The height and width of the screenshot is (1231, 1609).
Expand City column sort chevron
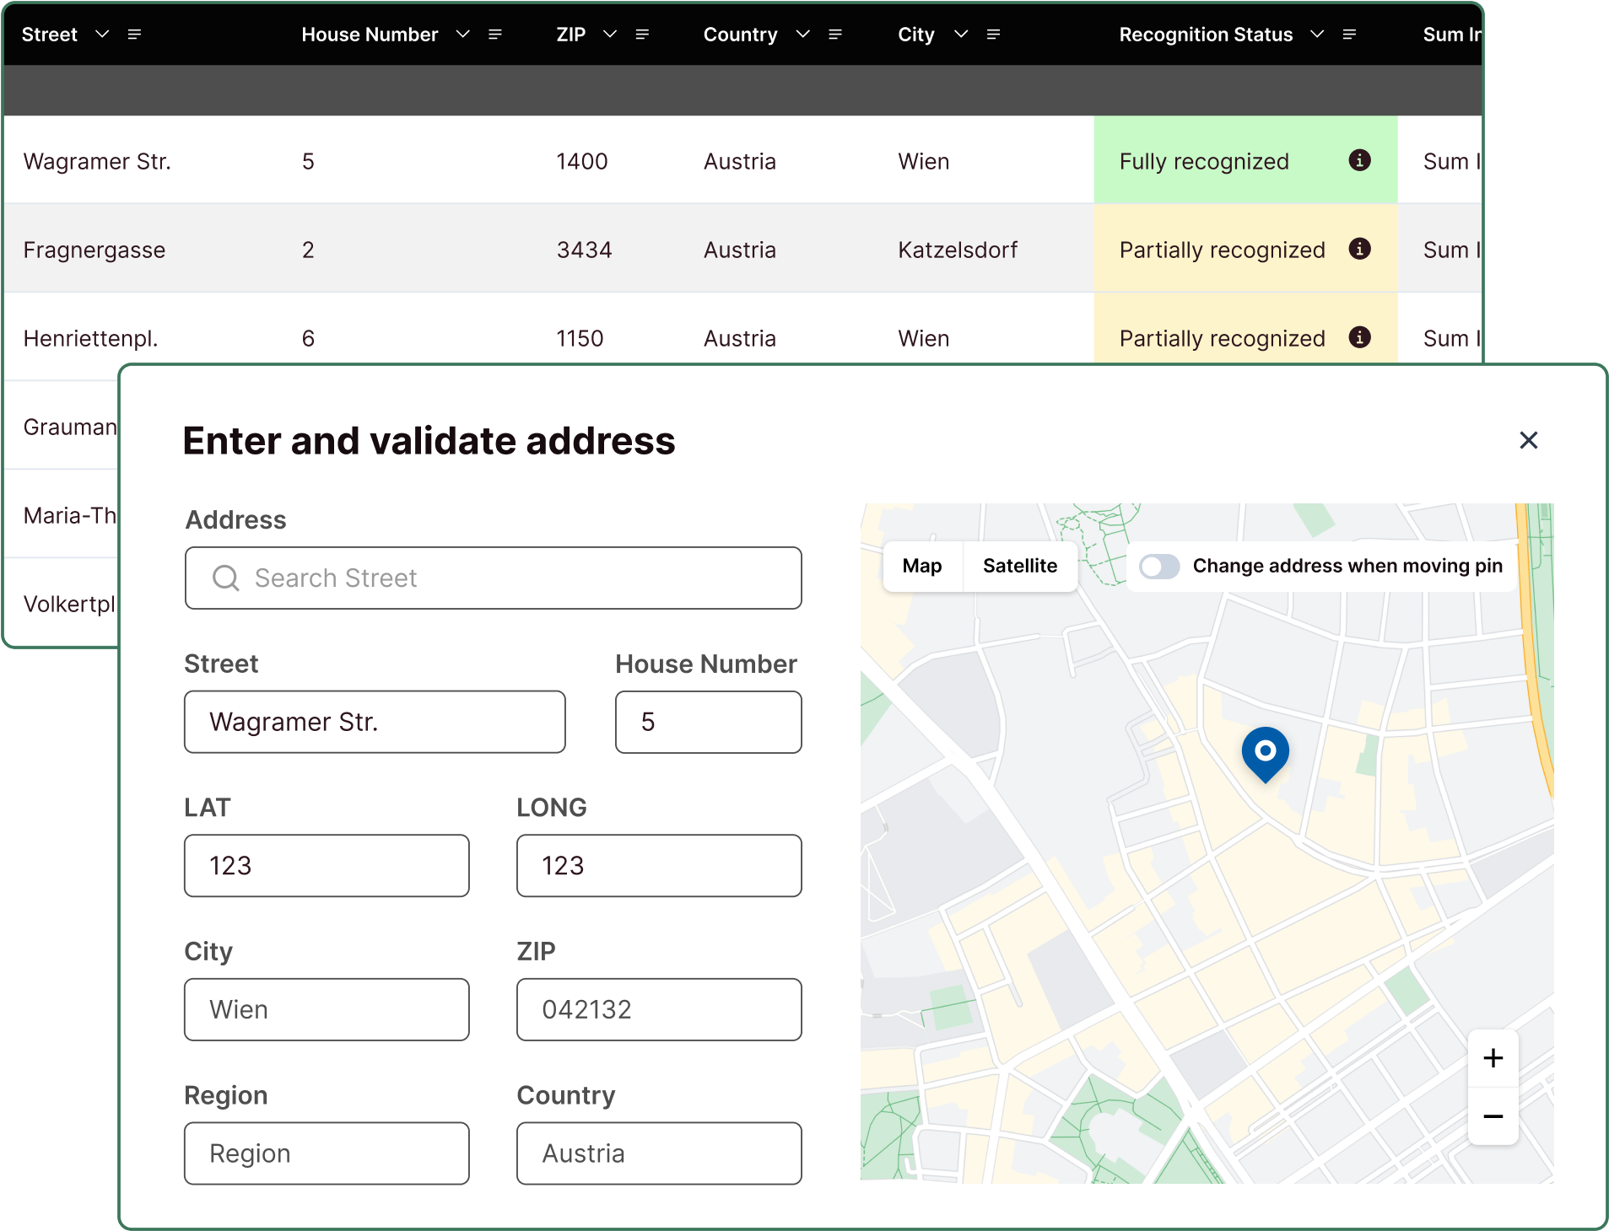(960, 35)
